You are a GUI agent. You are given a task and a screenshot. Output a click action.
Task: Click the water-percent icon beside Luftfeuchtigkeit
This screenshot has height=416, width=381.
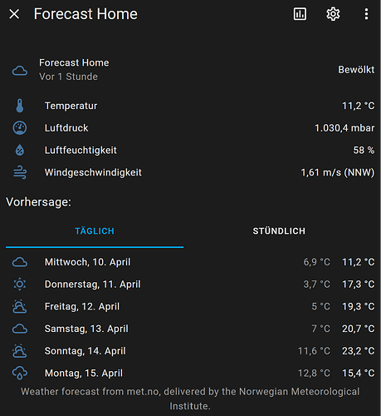[20, 150]
